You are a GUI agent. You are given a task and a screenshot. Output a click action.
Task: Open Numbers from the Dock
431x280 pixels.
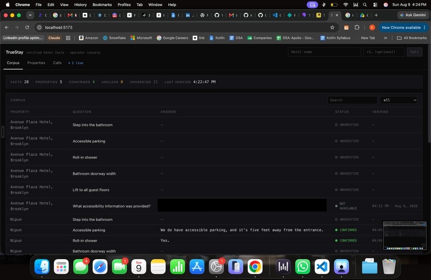(178, 267)
